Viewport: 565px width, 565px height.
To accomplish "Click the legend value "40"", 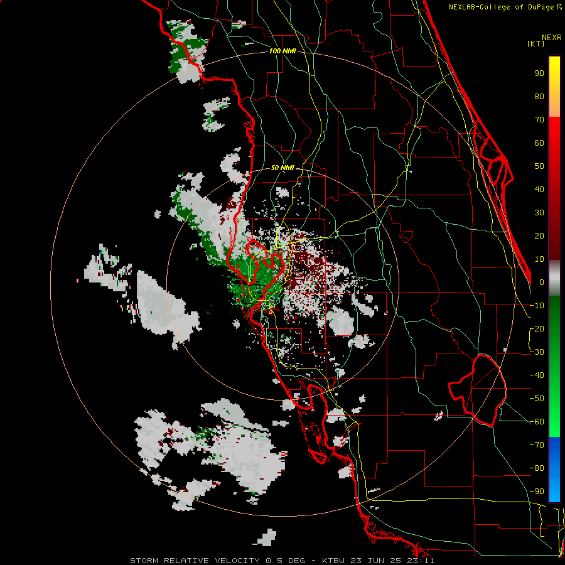I will tap(539, 190).
